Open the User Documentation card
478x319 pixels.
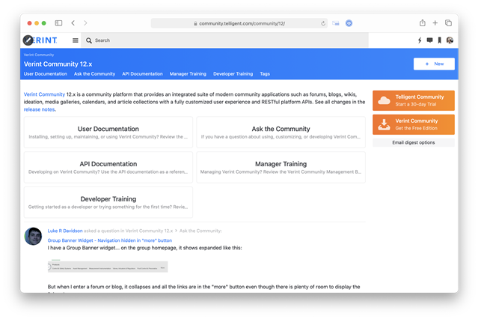tap(108, 133)
